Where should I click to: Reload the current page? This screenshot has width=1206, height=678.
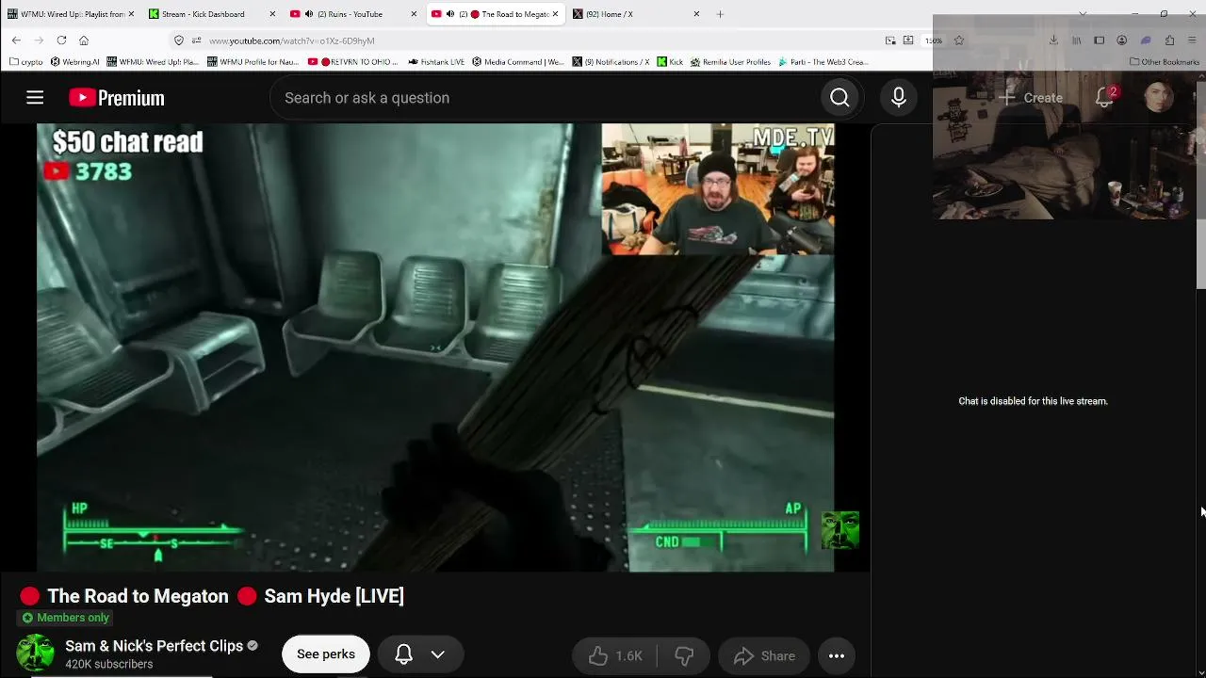(61, 40)
